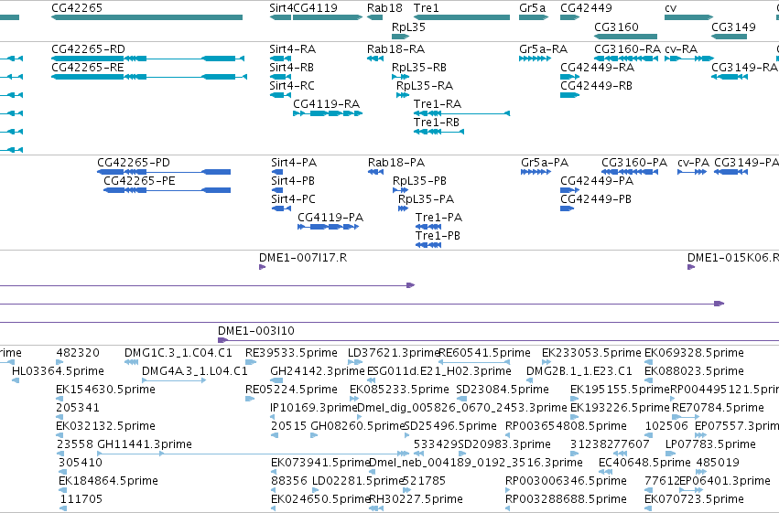Click the Sirt4-RB transcript
This screenshot has width=779, height=513.
coord(280,77)
